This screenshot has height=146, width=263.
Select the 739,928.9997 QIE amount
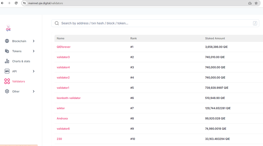click(216, 88)
